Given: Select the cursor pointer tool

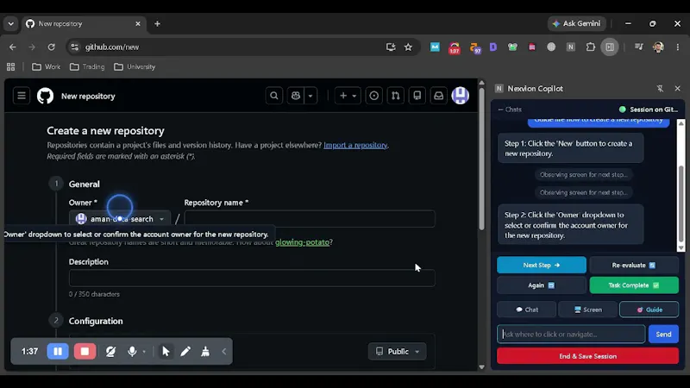Looking at the screenshot, I should coord(166,352).
